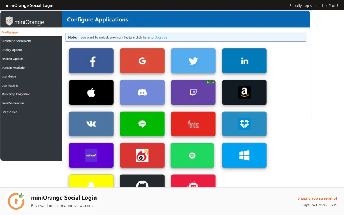Open Mailchimp Integration settings
Image resolution: width=344 pixels, height=215 pixels.
click(x=16, y=94)
